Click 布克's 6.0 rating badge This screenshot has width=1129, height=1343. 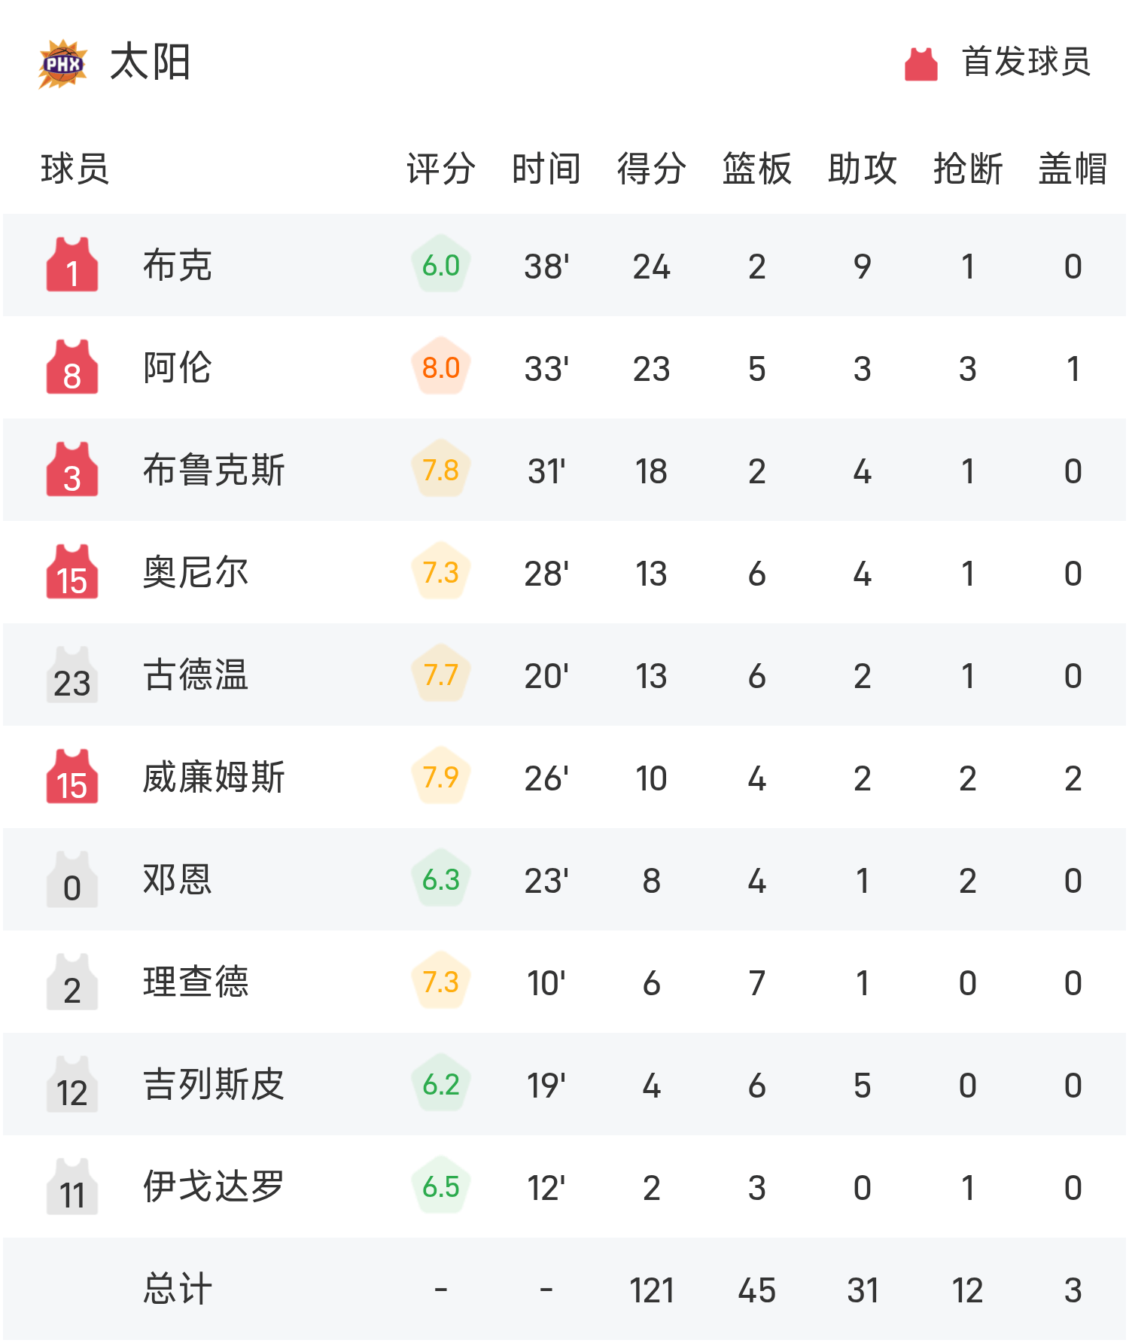pos(441,265)
